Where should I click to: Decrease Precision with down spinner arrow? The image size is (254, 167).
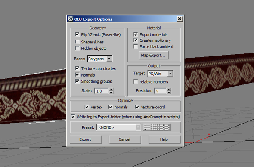169,93
